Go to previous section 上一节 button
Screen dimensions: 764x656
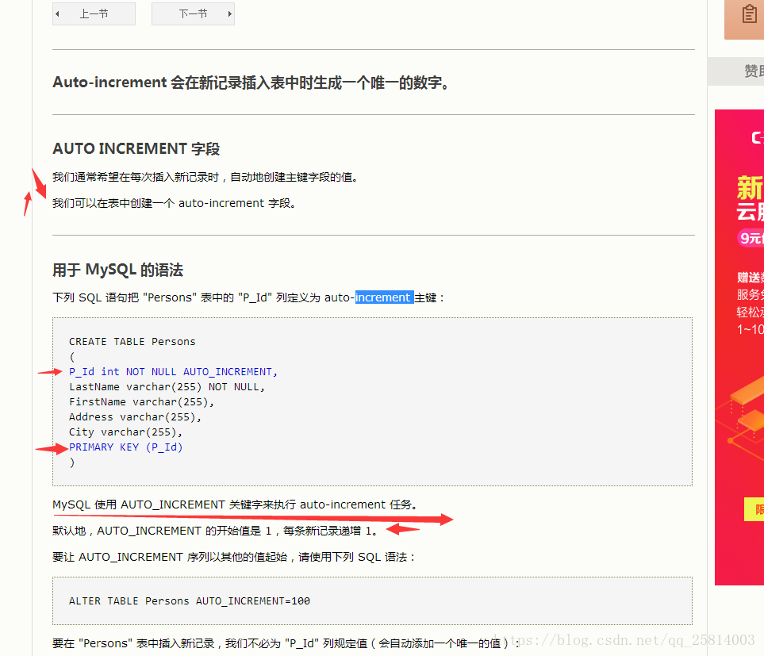[94, 13]
